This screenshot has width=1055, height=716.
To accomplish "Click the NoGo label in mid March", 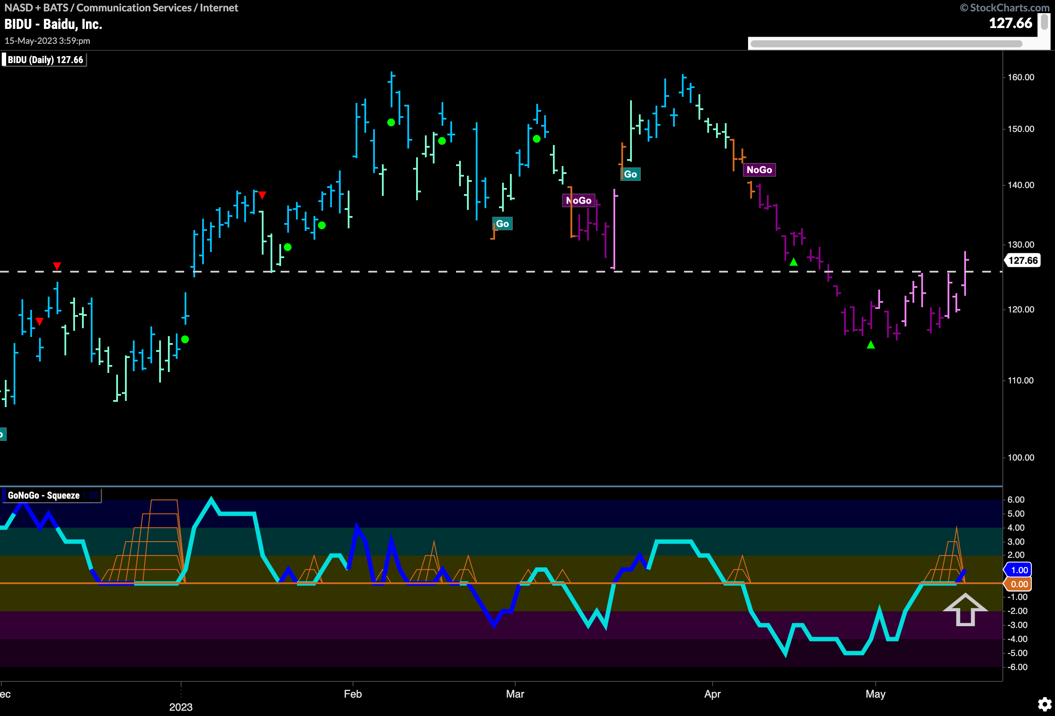I will coord(579,201).
